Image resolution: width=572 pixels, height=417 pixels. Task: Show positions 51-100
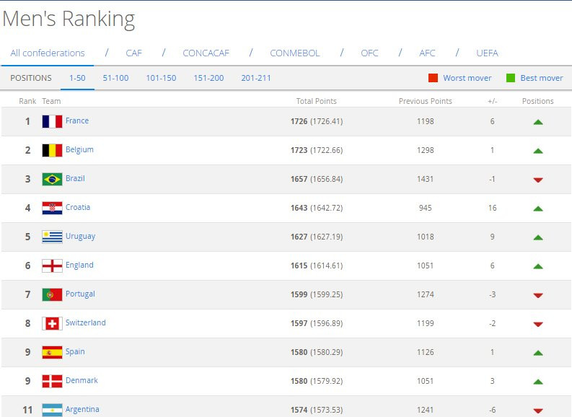coord(115,78)
